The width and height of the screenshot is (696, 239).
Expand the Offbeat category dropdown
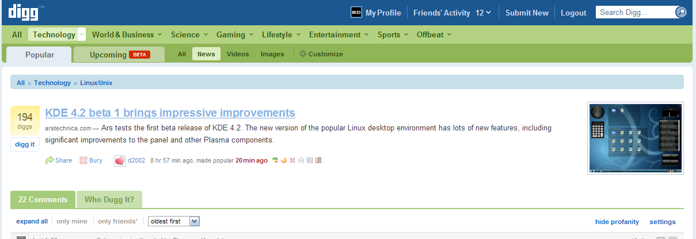pos(449,35)
